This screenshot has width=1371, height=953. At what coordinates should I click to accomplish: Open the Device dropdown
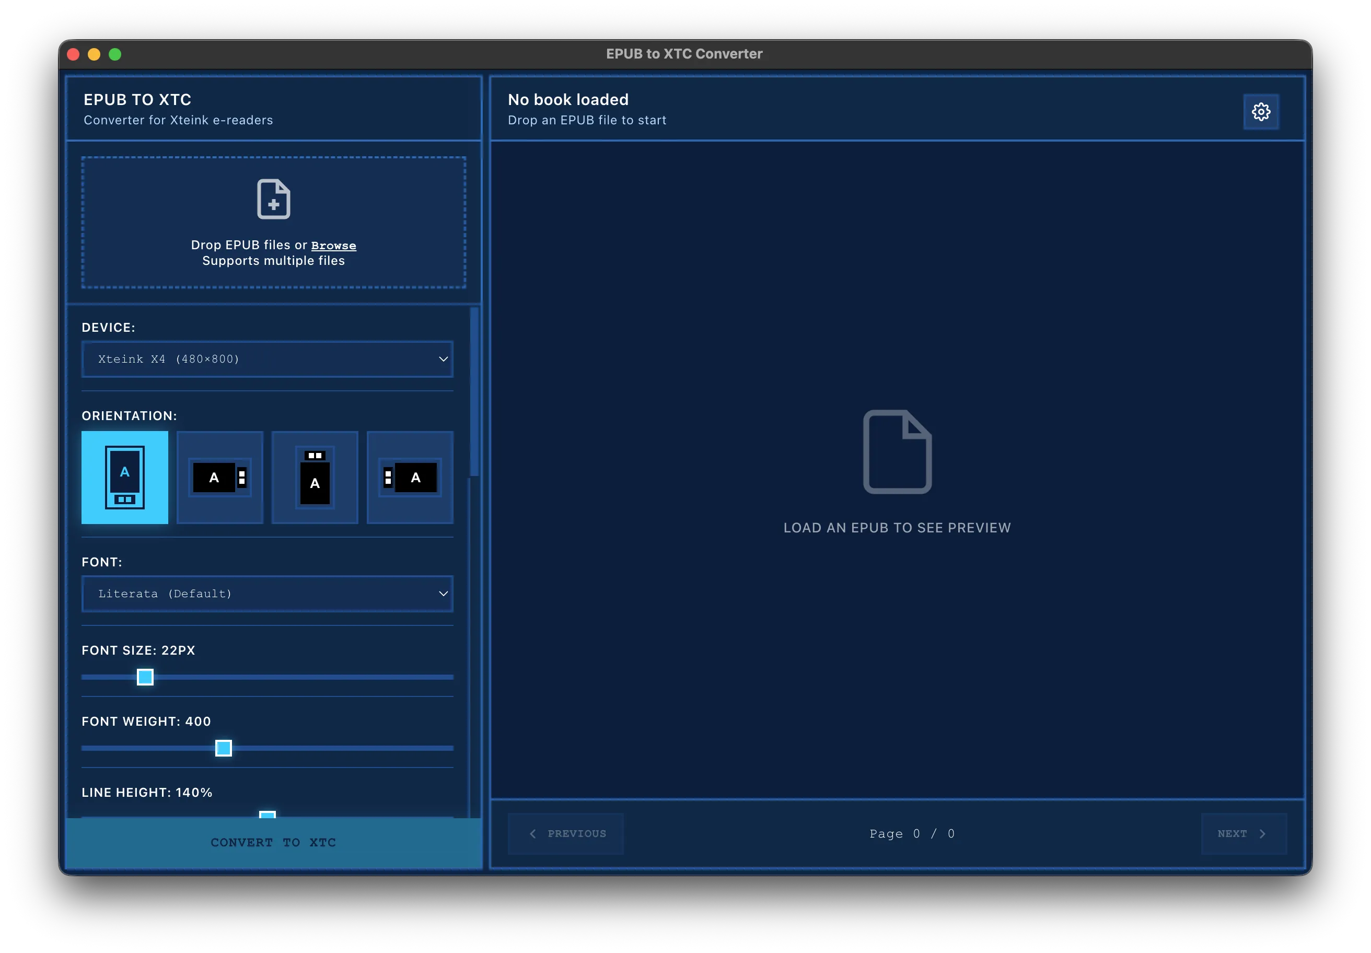click(x=267, y=359)
